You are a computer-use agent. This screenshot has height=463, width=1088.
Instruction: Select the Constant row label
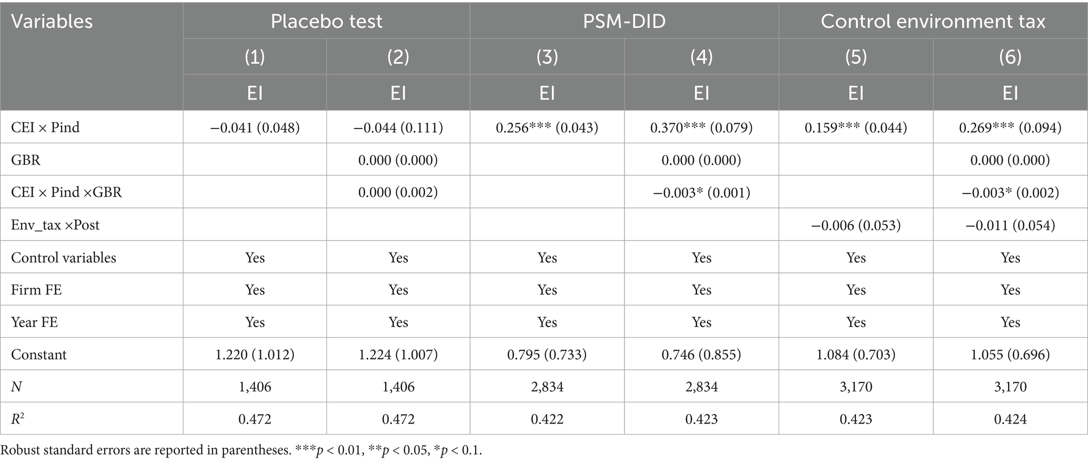(39, 355)
